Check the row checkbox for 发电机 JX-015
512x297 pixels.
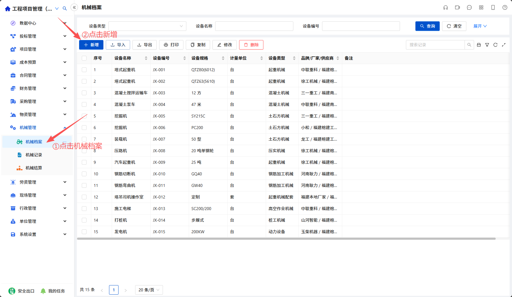click(x=84, y=232)
